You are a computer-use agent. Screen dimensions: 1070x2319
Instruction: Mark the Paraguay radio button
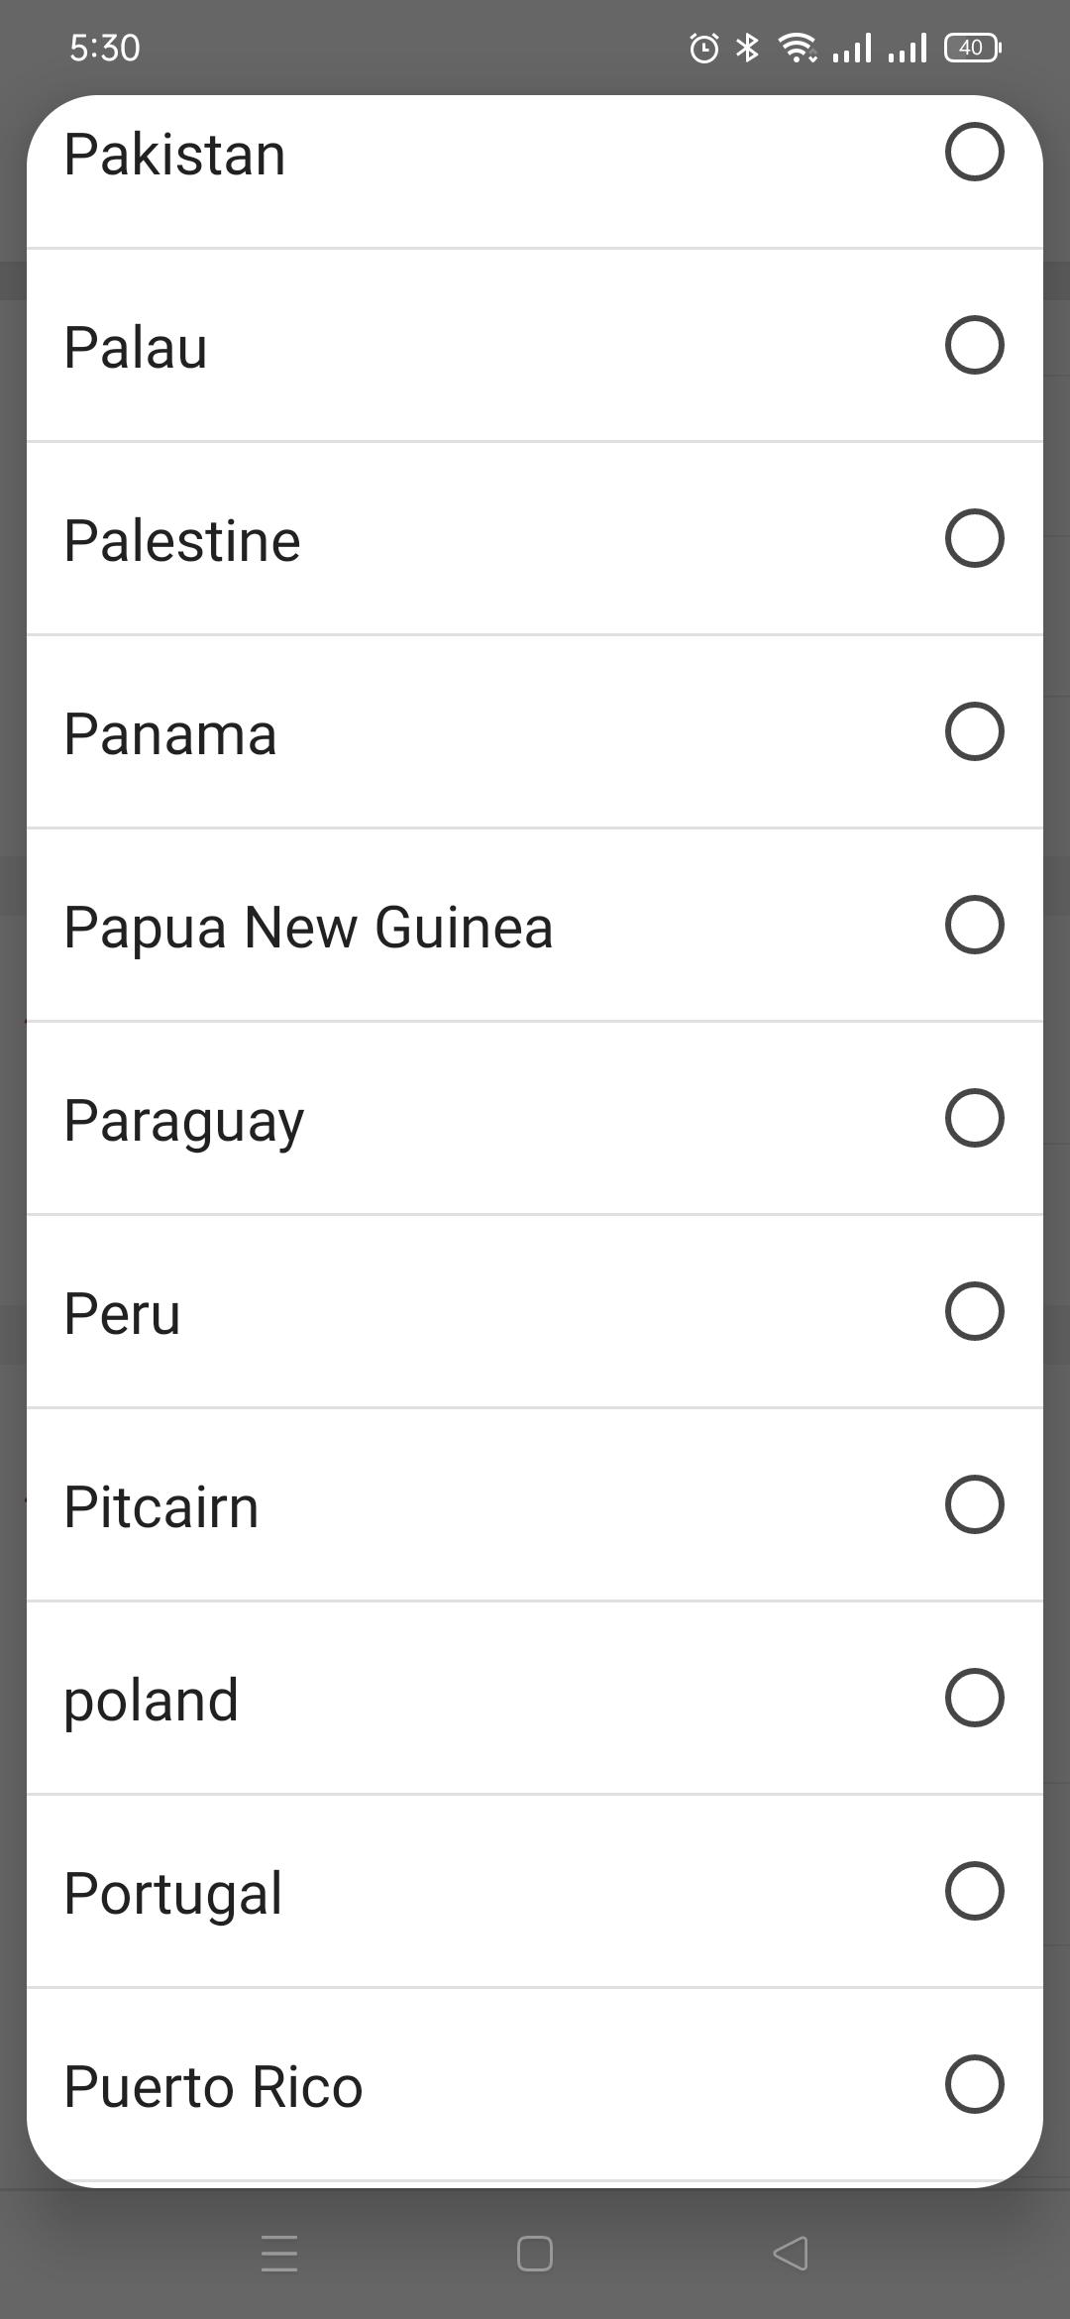pyautogui.click(x=974, y=1118)
